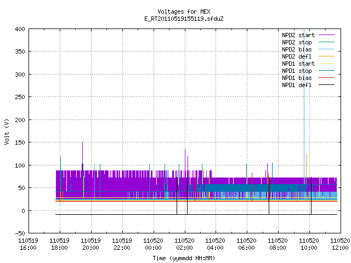
Task: Click the 110520 06:00 time tick label
Action: (246, 244)
